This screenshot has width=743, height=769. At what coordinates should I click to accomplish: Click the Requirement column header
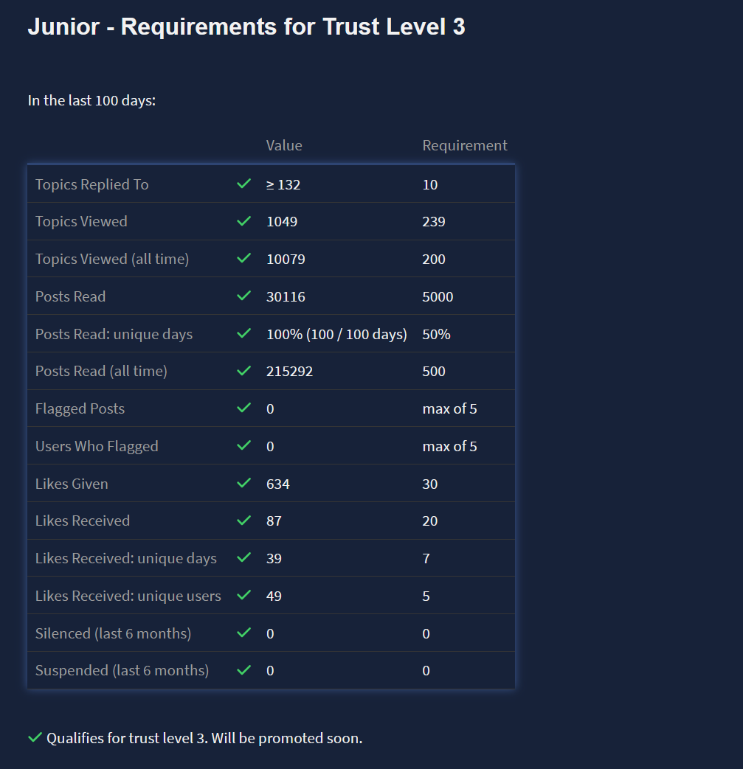pos(465,145)
